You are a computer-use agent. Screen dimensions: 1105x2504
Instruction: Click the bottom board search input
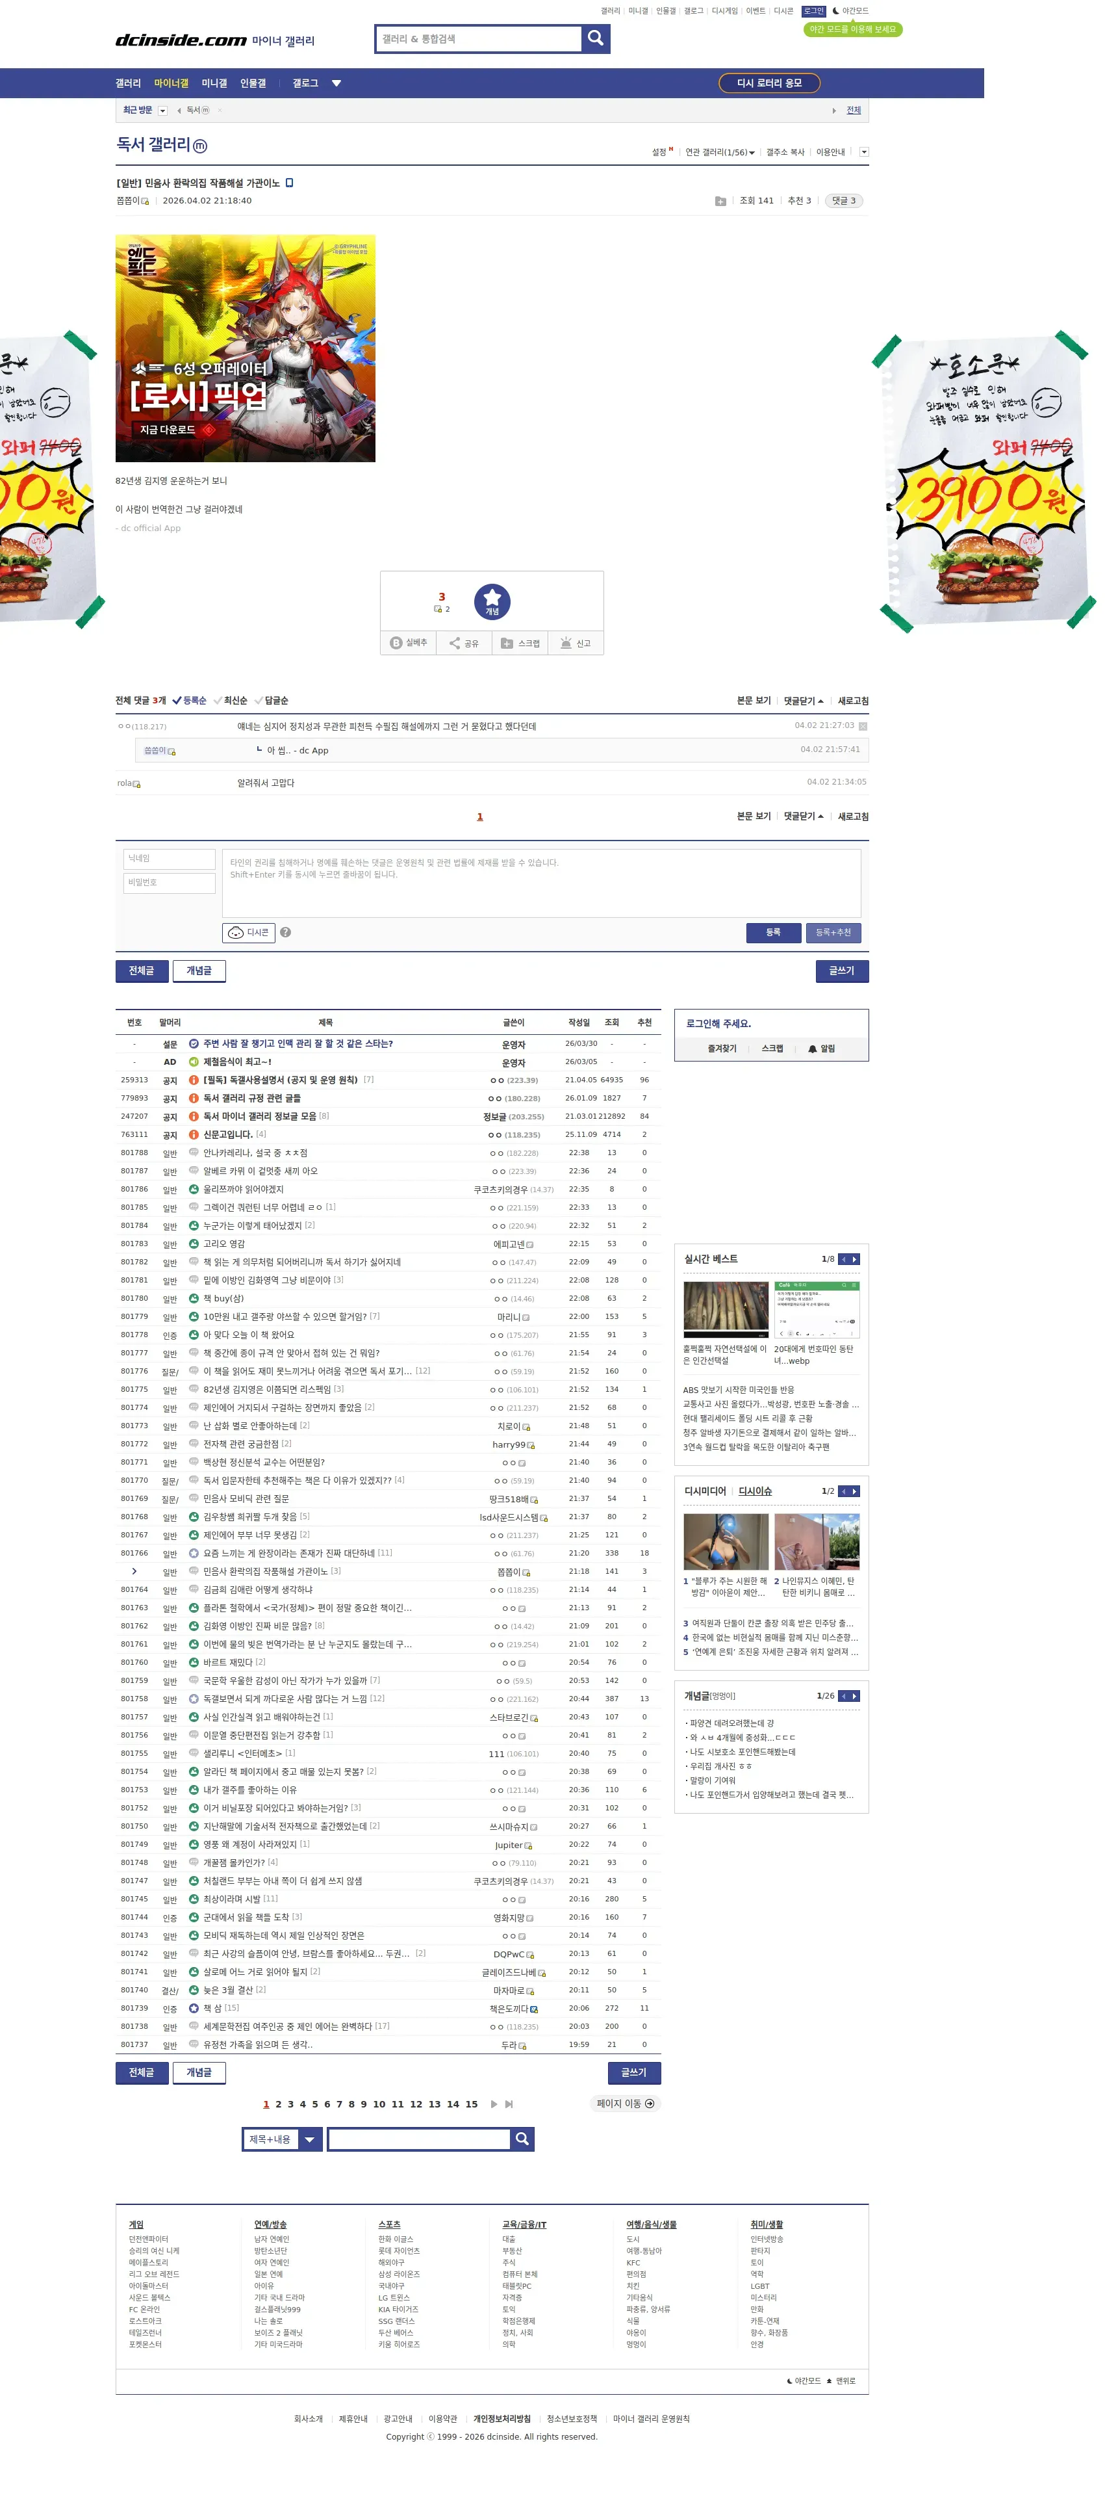tap(418, 2139)
